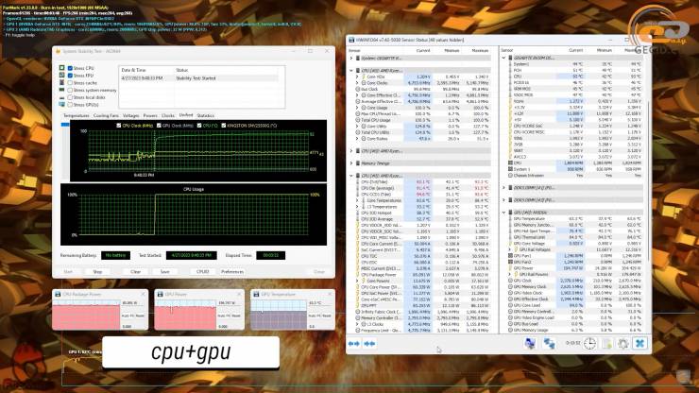This screenshot has height=393, width=699.
Task: Expand Core Usage row
Action: tap(357, 108)
